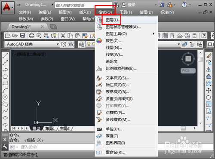The width and height of the screenshot is (215, 159).
Task: Click the ViewCube top face
Action: click(188, 59)
